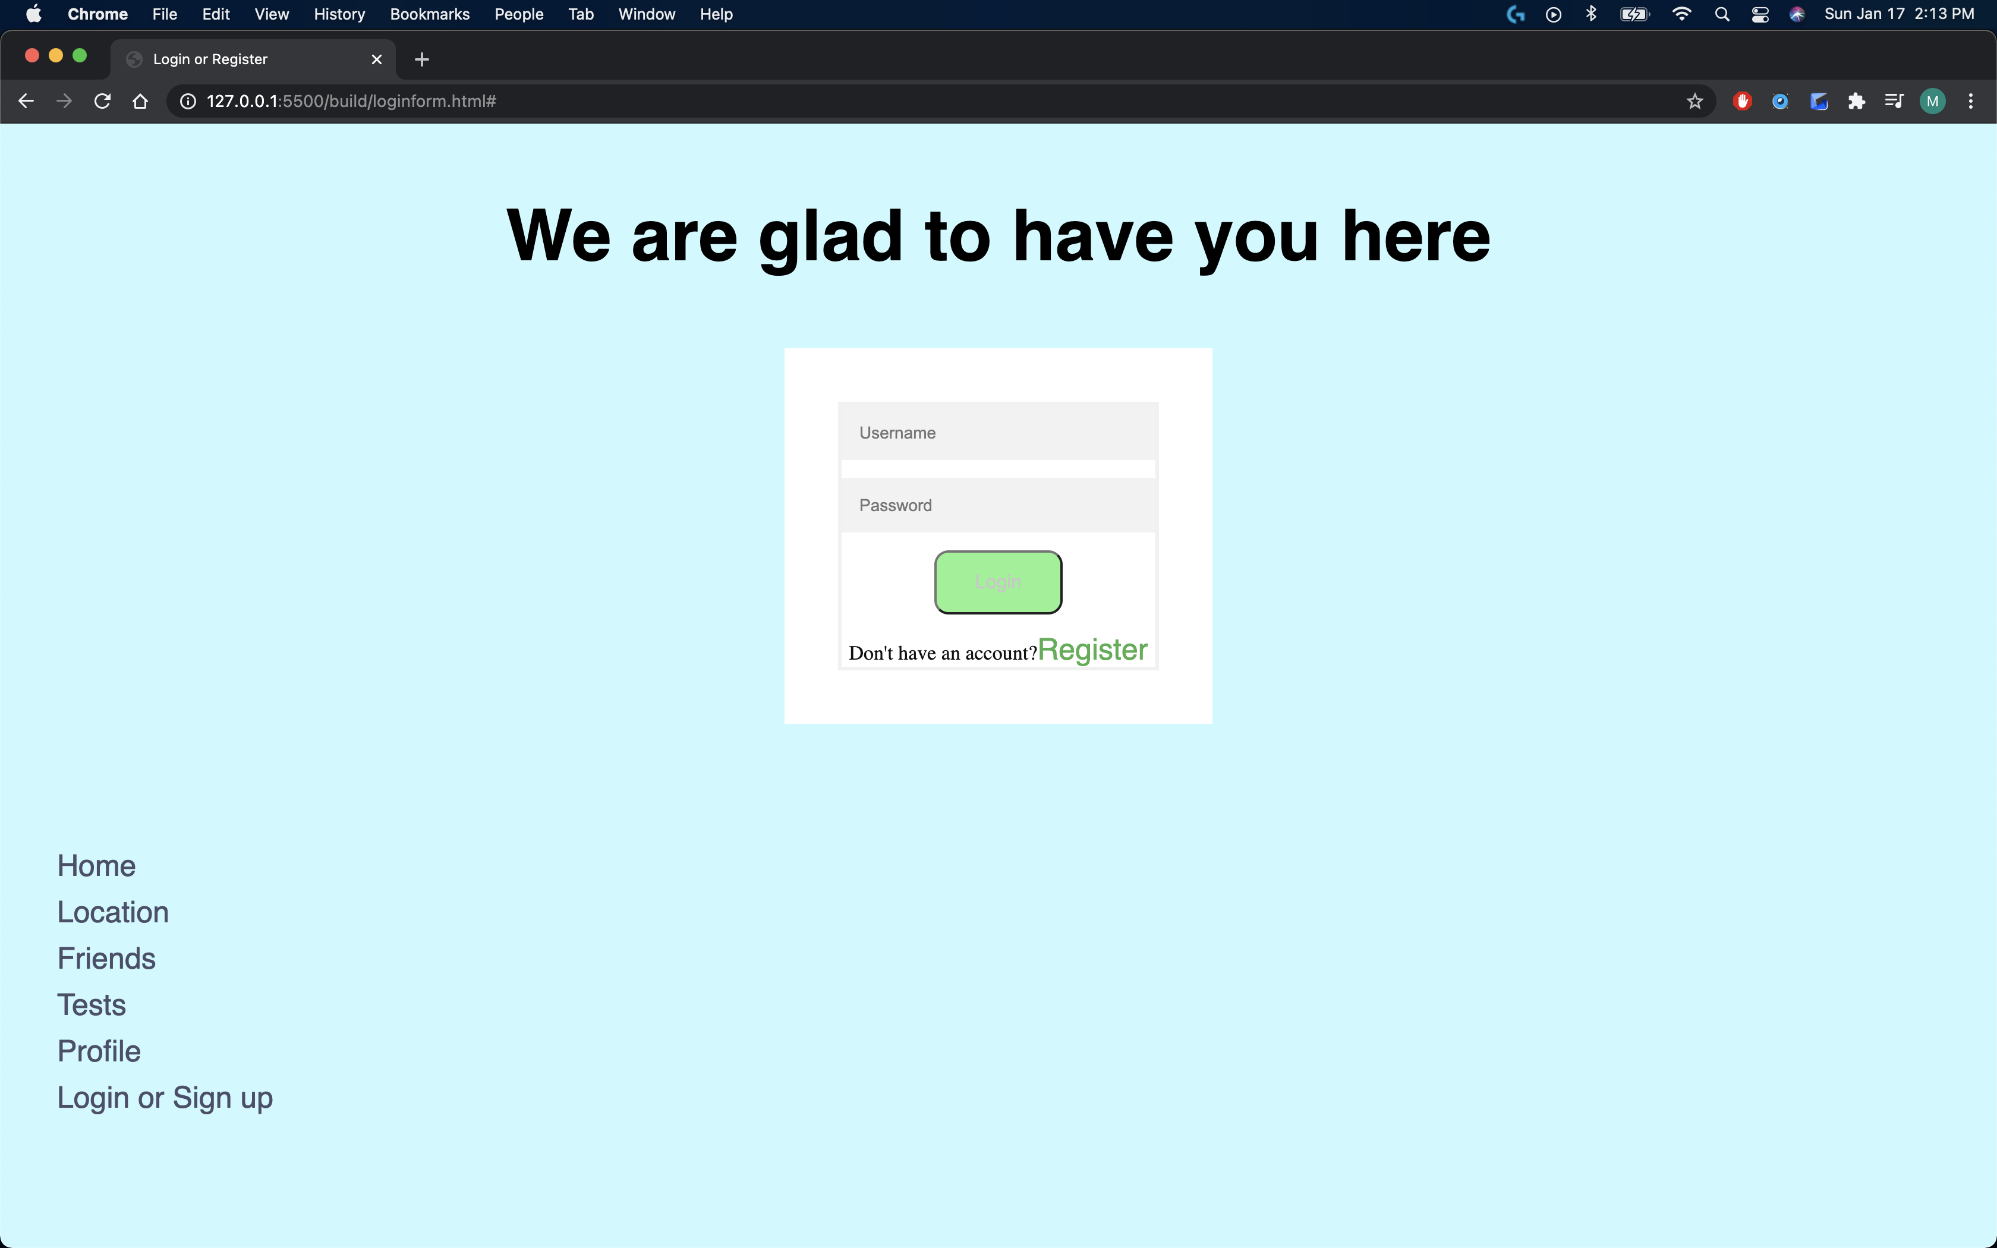Open the Extensions puzzle-piece icon
This screenshot has width=1997, height=1248.
[1856, 100]
